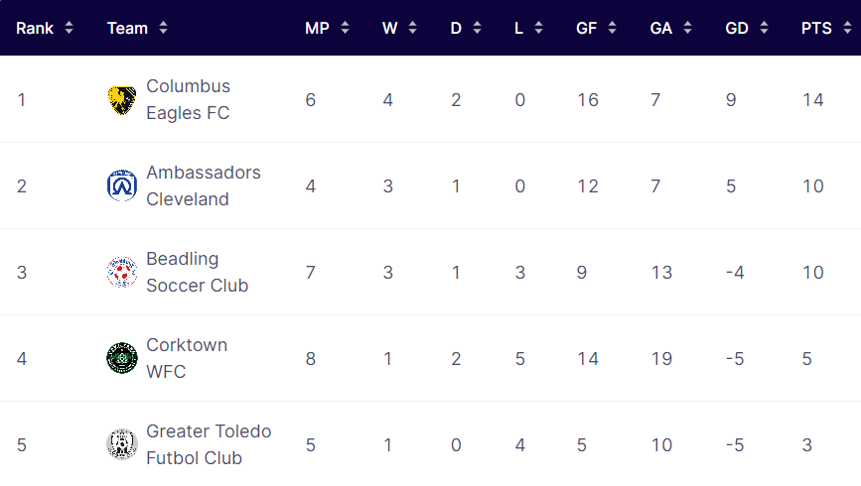The height and width of the screenshot is (486, 861).
Task: Sort standings by D column header
Action: (x=456, y=28)
